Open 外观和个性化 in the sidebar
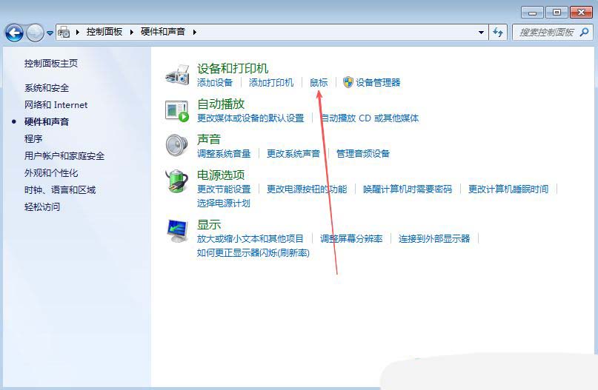The height and width of the screenshot is (390, 598). (x=51, y=173)
